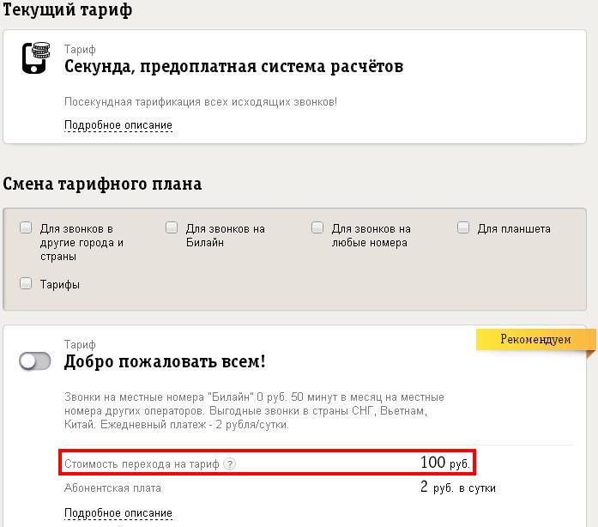Click the "Стоимость перехода на тариф" label
This screenshot has height=527, width=598.
tap(142, 464)
